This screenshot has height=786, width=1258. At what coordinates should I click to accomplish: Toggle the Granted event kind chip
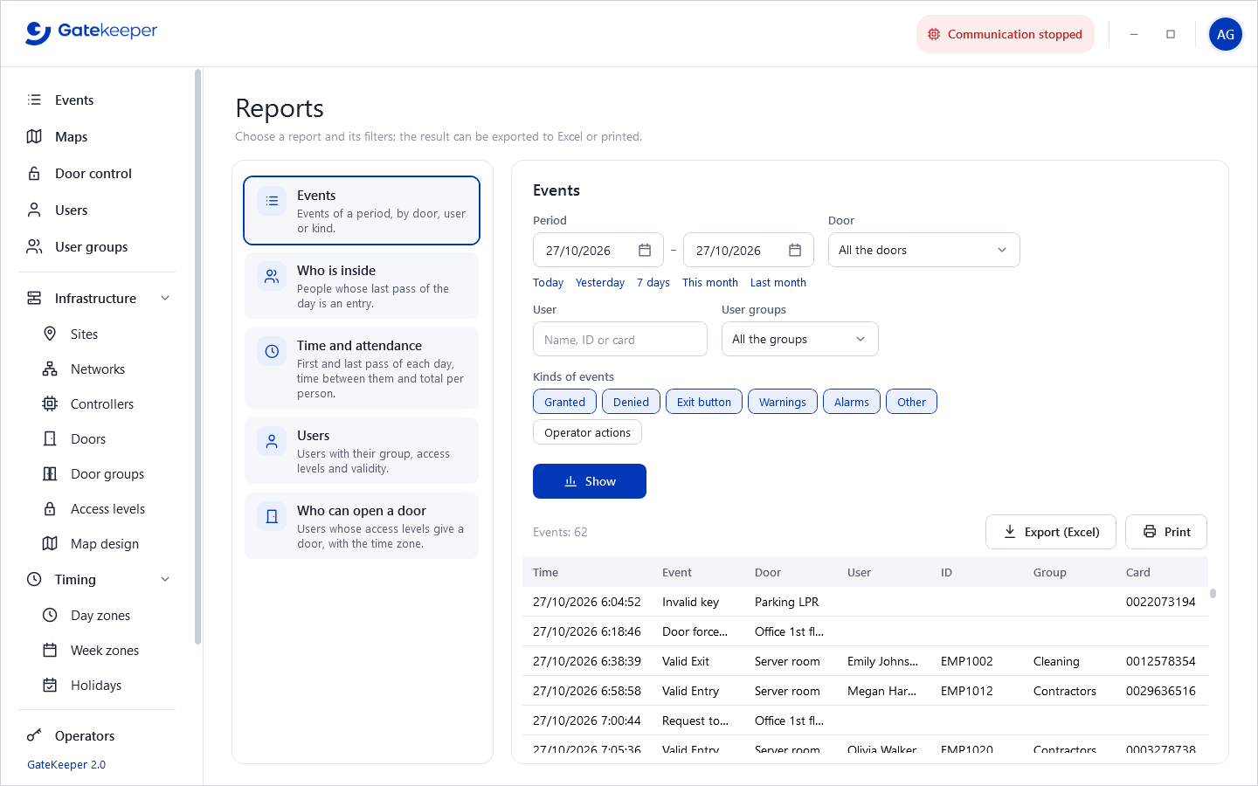564,402
